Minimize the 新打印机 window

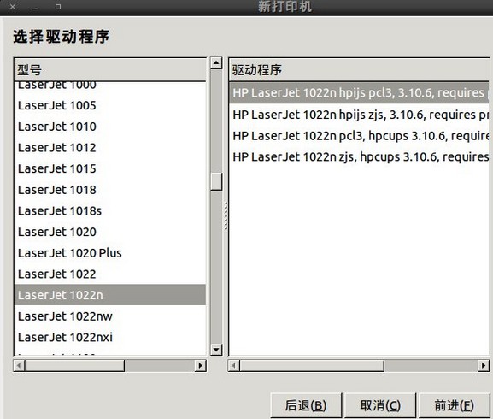35,8
